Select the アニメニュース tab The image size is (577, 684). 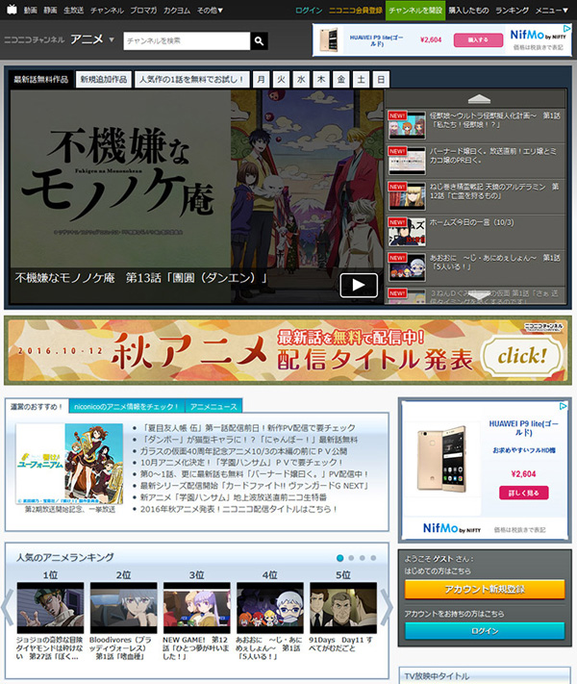click(213, 407)
